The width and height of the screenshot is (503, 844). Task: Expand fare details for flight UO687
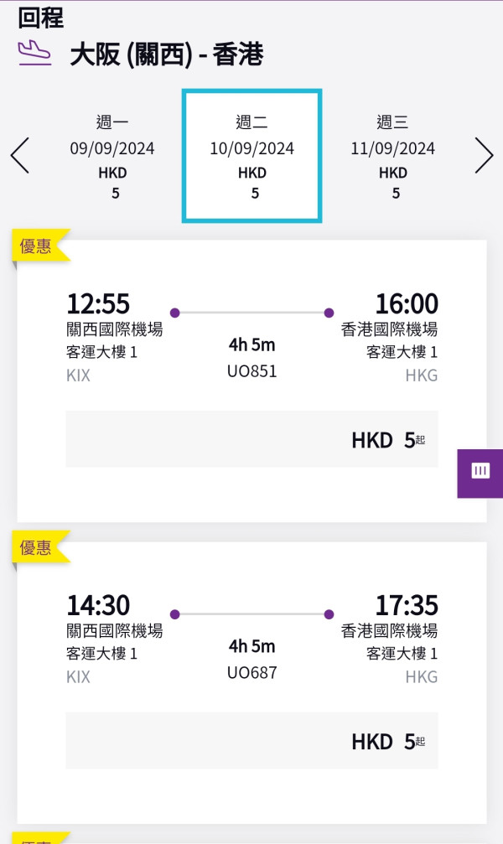point(251,740)
